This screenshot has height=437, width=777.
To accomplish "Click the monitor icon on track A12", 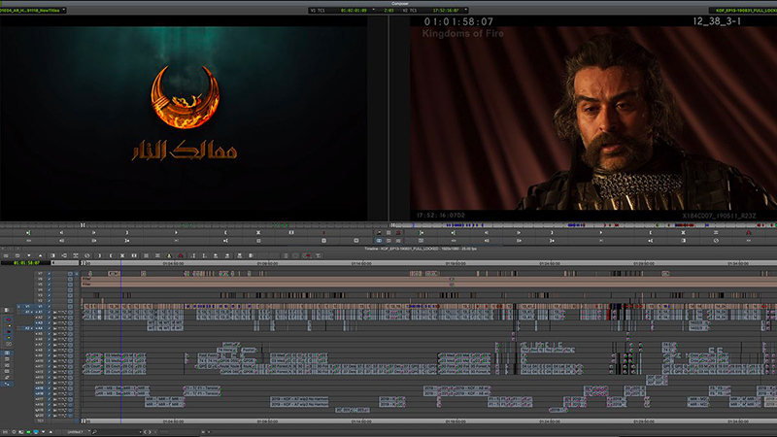I will [x=70, y=372].
